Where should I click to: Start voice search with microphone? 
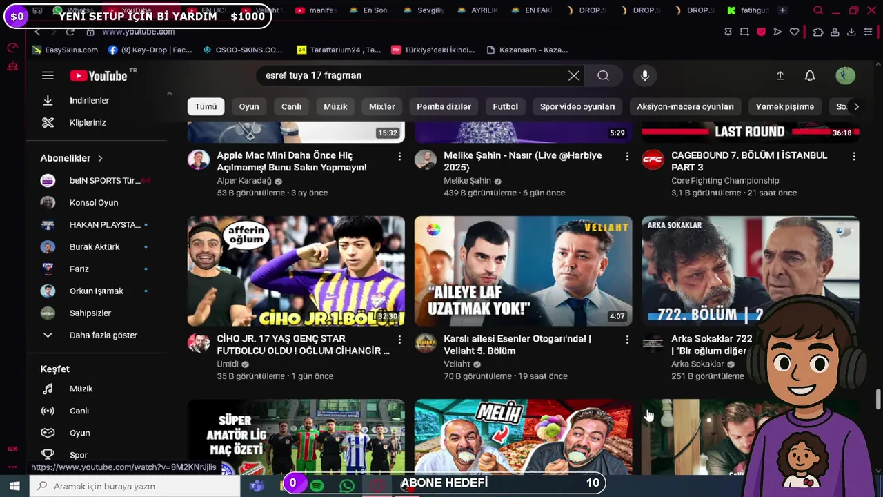pos(645,75)
